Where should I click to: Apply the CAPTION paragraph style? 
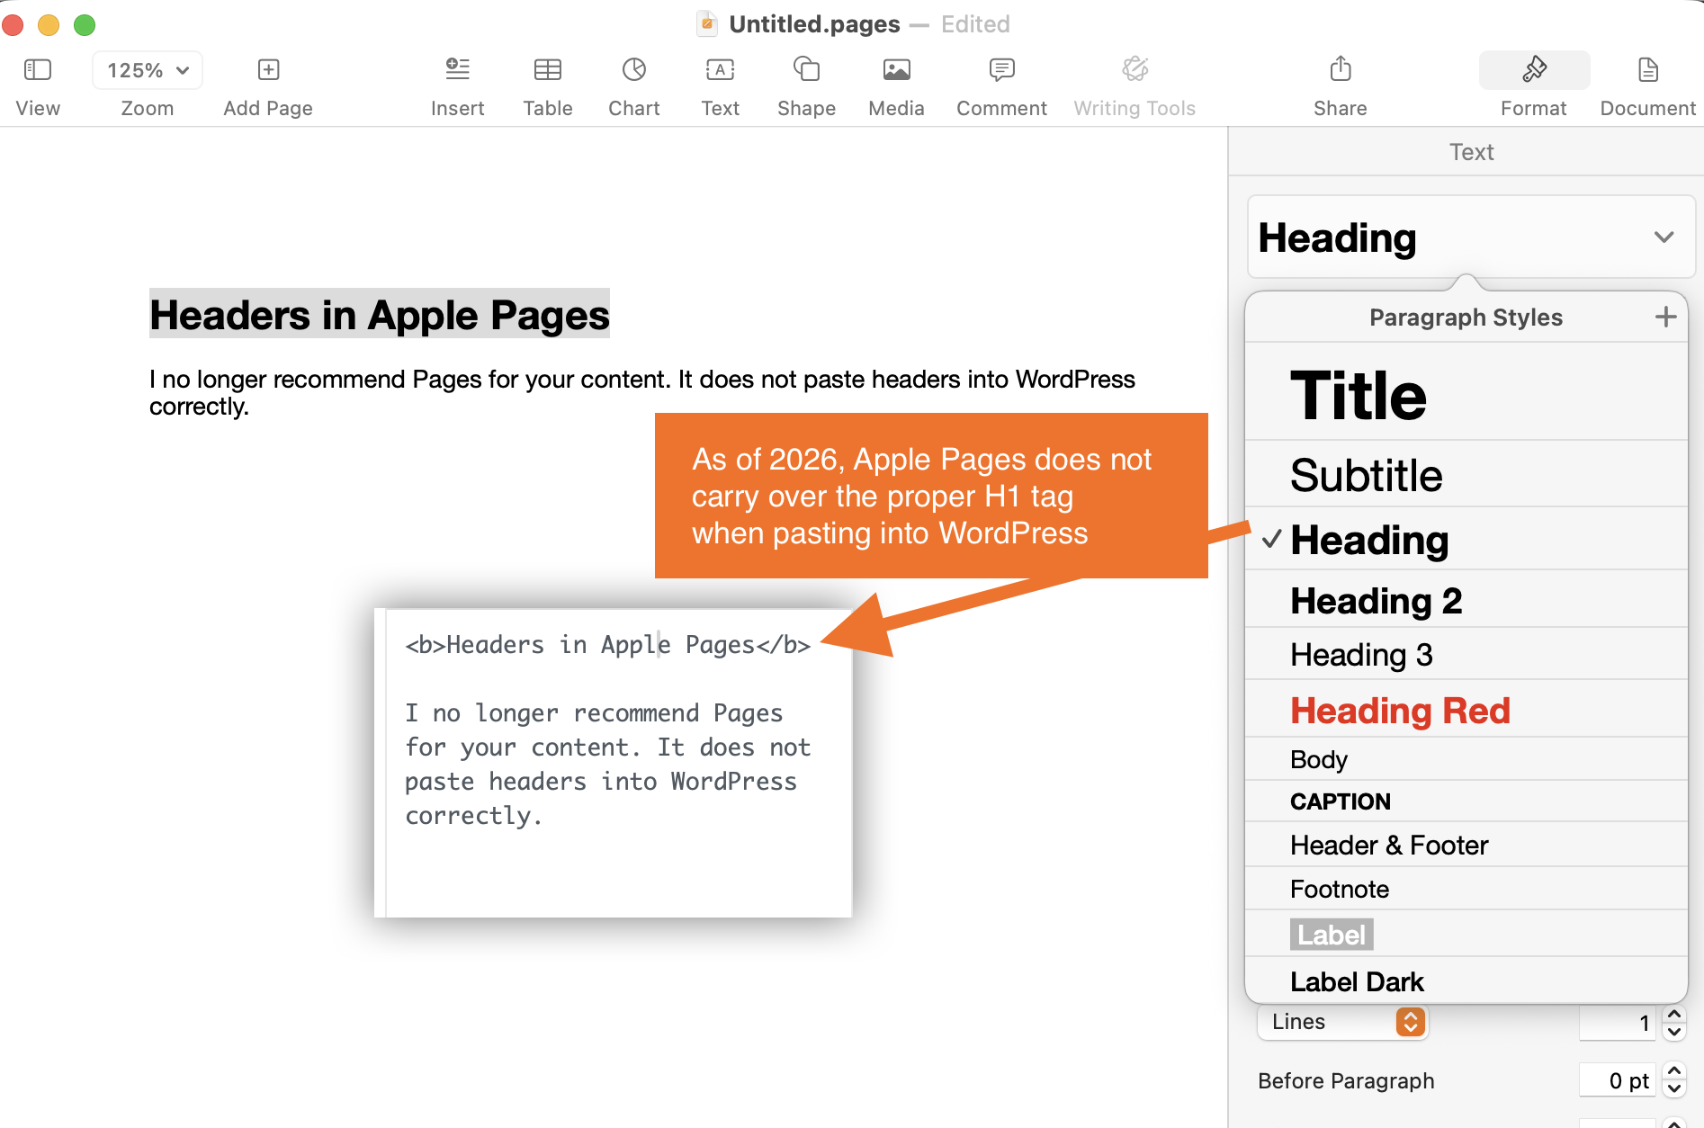point(1466,801)
